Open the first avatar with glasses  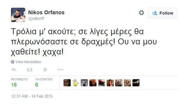coord(67,83)
